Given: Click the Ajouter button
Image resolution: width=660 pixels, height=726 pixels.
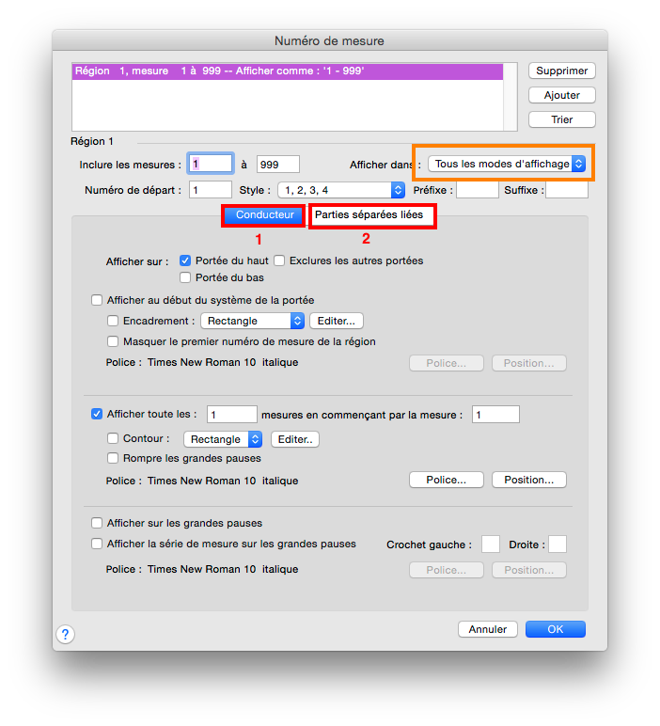Looking at the screenshot, I should pos(561,95).
